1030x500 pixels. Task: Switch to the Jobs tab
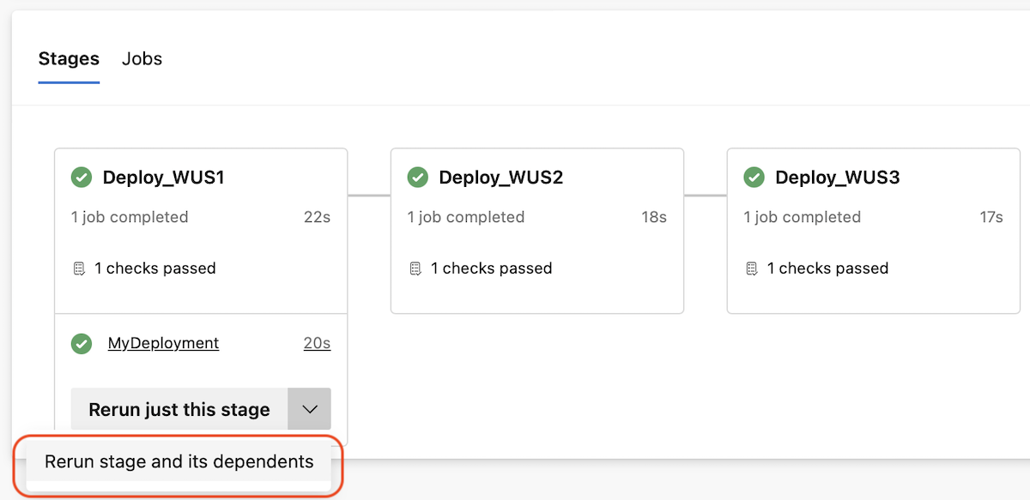[x=142, y=59]
